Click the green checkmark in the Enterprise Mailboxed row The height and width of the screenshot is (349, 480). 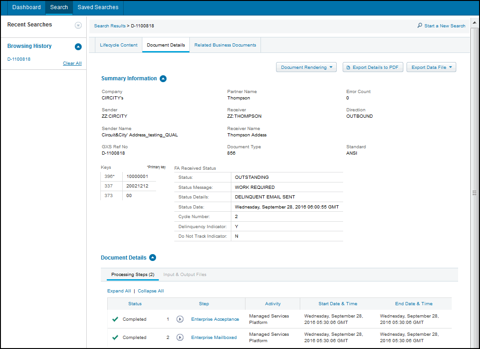coord(115,338)
